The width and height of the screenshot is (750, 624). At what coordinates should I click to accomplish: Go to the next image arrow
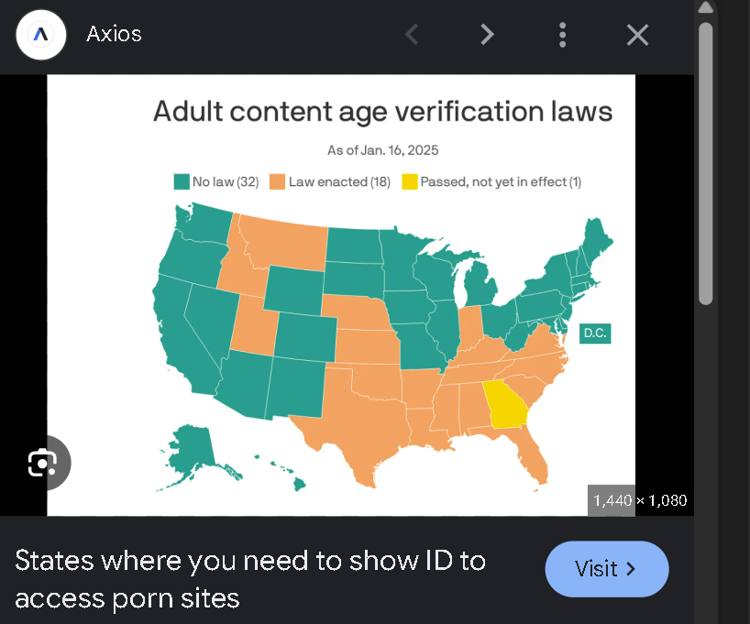487,35
